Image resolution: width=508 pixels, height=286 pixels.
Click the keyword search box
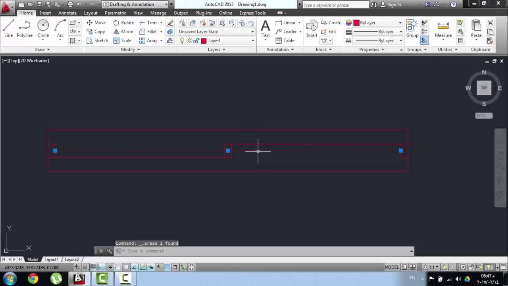335,5
